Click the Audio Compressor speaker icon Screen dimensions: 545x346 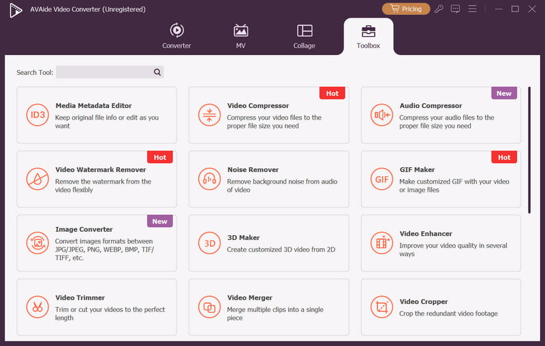coord(381,115)
